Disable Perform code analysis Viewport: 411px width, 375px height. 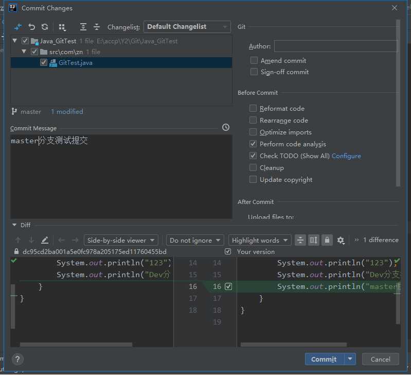[253, 144]
